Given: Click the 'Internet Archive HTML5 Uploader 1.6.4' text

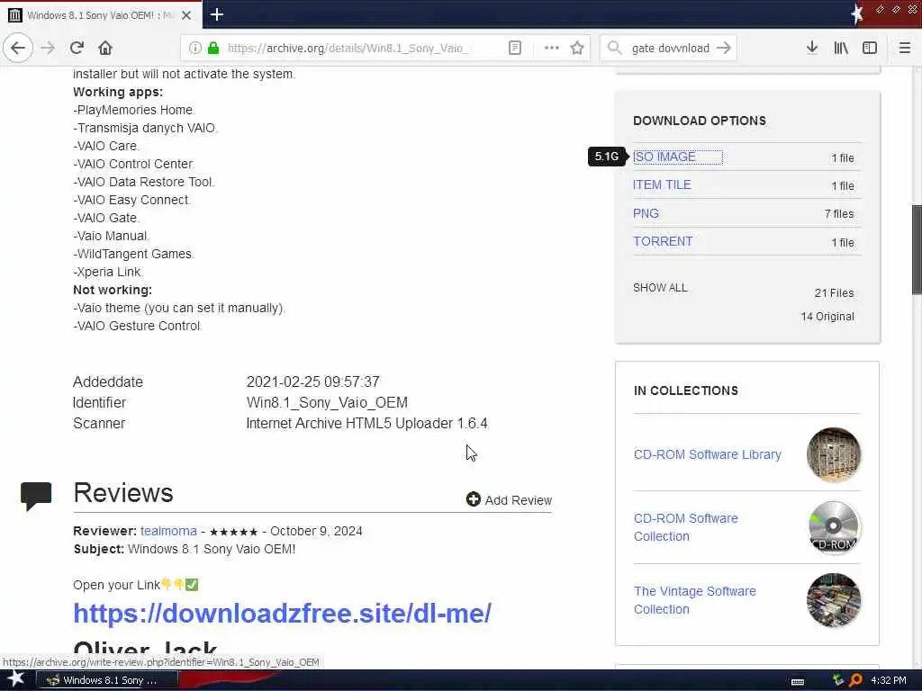Looking at the screenshot, I should click(x=367, y=424).
